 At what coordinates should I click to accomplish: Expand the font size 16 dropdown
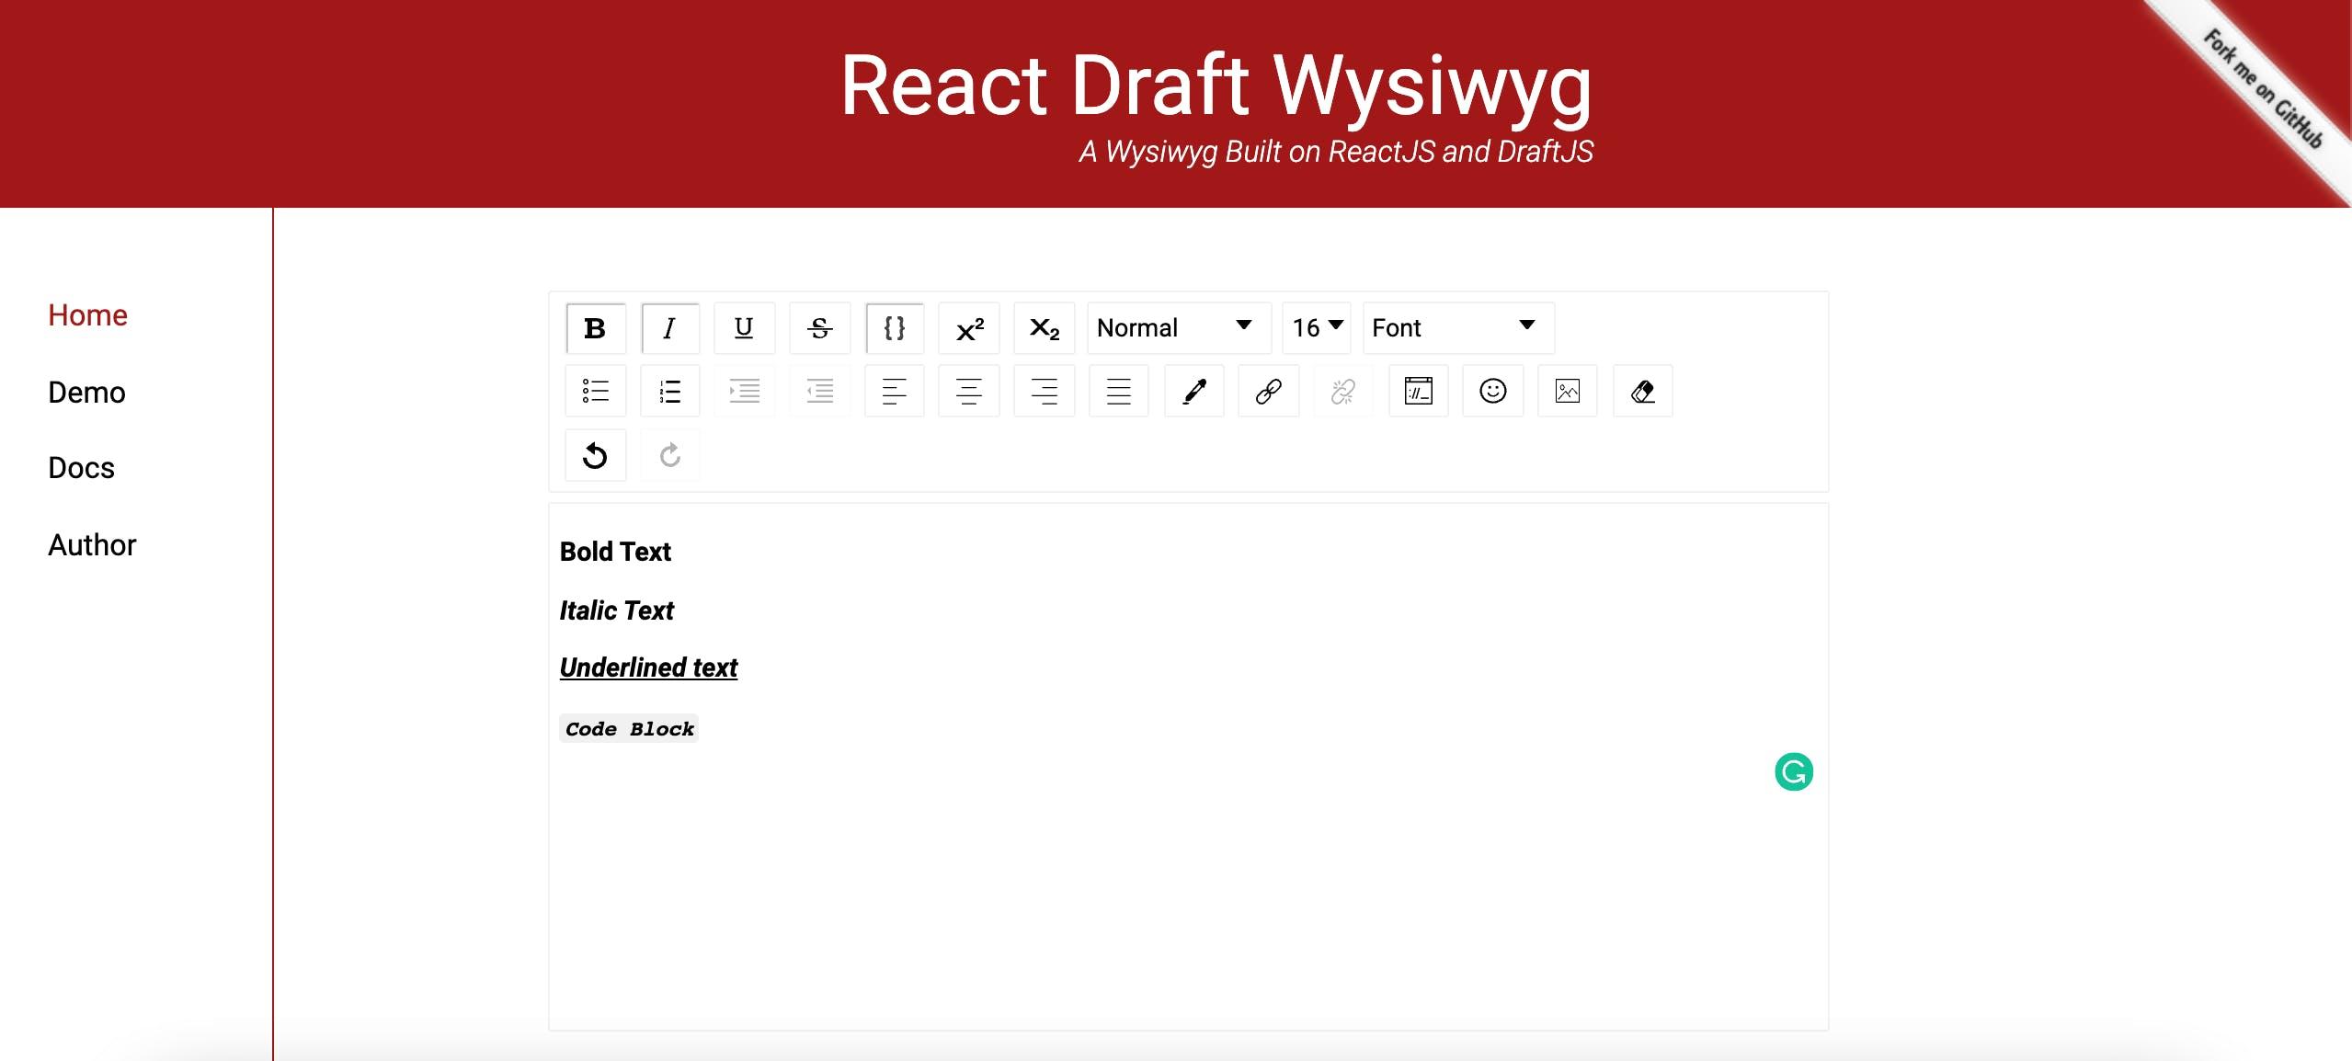[x=1316, y=328]
